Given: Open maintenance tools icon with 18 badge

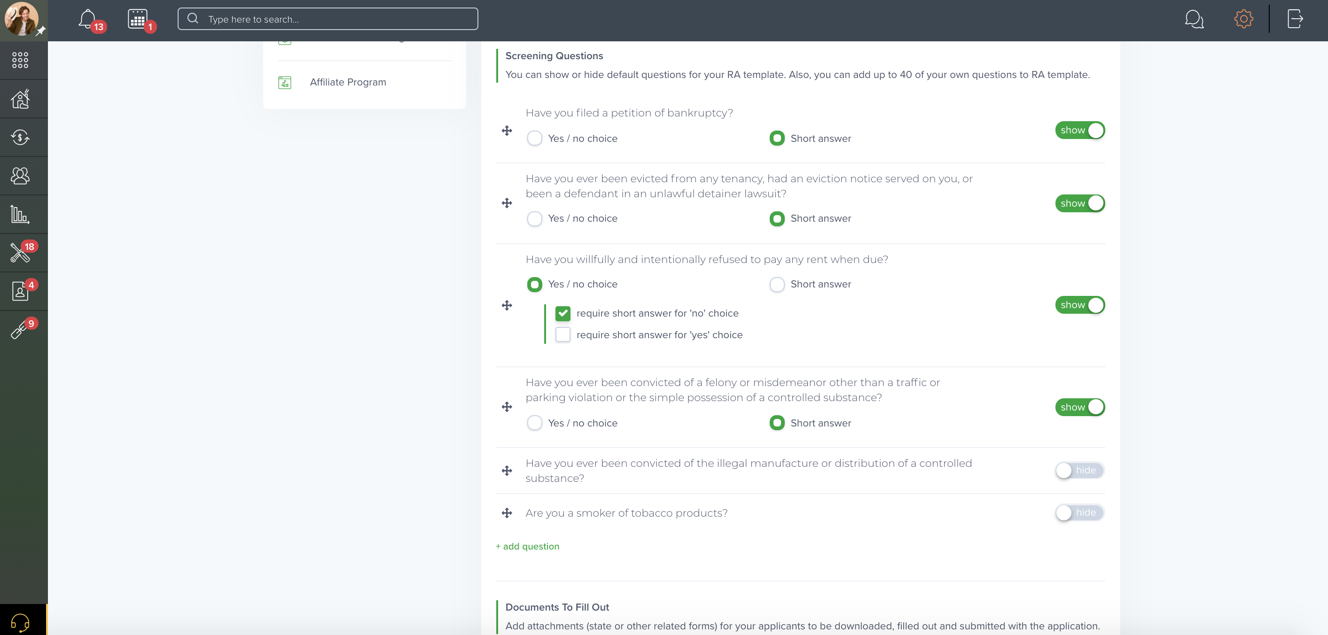Looking at the screenshot, I should pyautogui.click(x=20, y=253).
